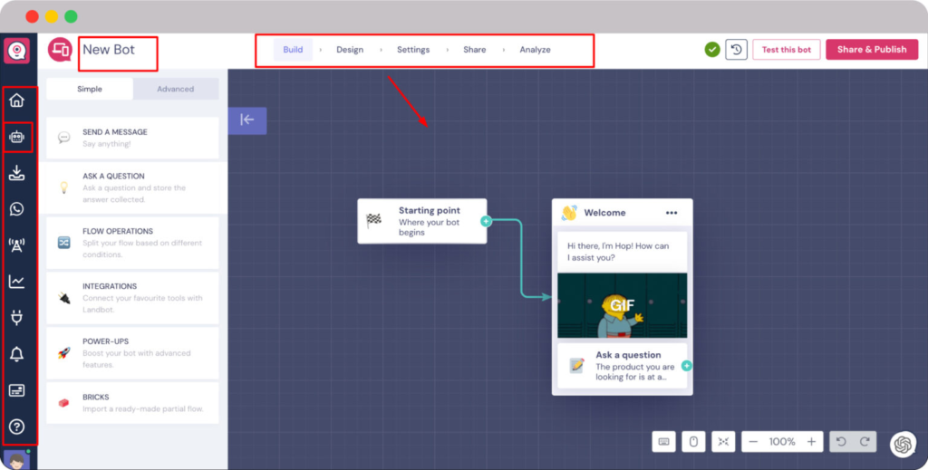Image resolution: width=928 pixels, height=470 pixels.
Task: Zoom in with the plus button
Action: click(811, 442)
